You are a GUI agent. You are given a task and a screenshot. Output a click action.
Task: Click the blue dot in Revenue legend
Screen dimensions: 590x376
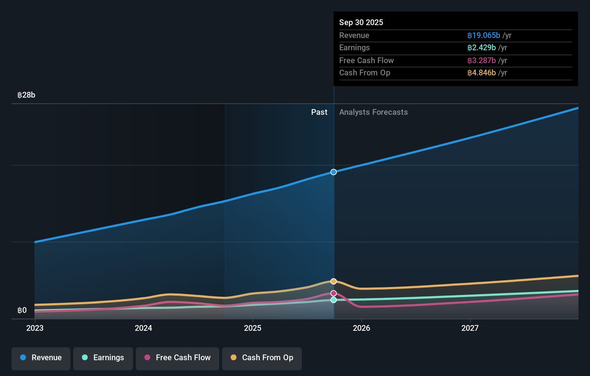[23, 358]
